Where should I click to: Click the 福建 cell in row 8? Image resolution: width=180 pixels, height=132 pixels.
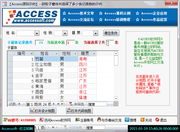(x=87, y=97)
